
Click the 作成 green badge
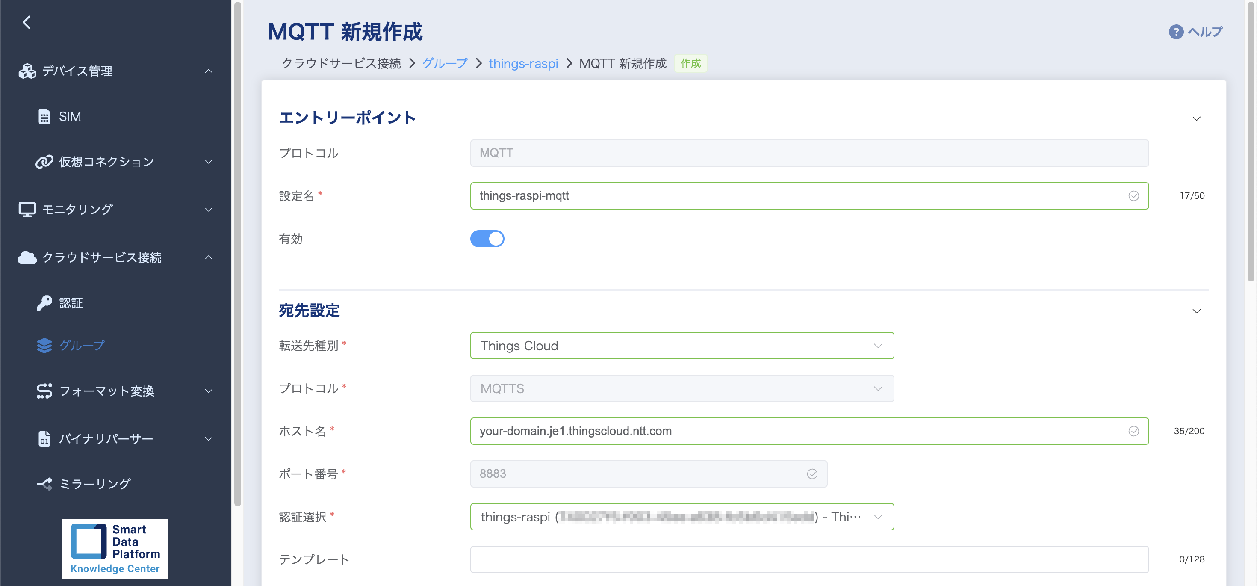(690, 63)
